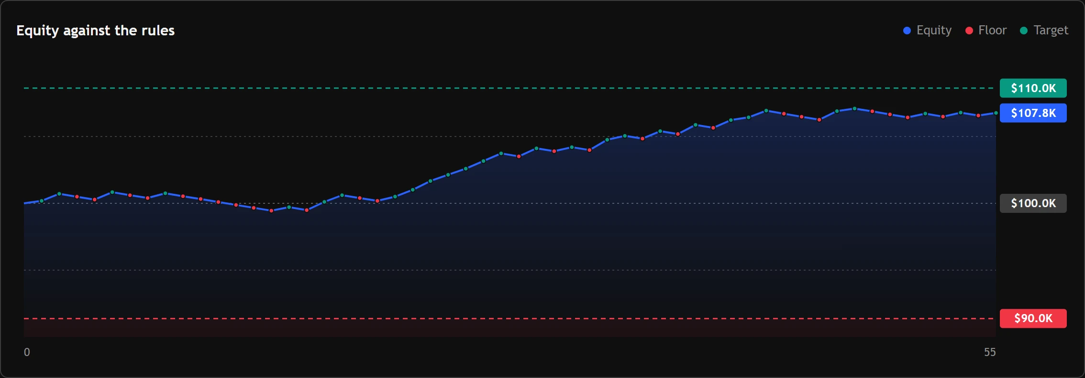The height and width of the screenshot is (378, 1085).
Task: Click the lowest equity data point
Action: pyautogui.click(x=271, y=210)
